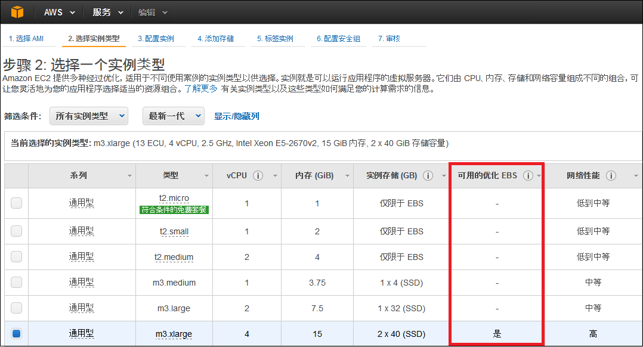The height and width of the screenshot is (347, 643).
Task: Click the 符合条件的免费套餐 green badge
Action: coord(174,210)
